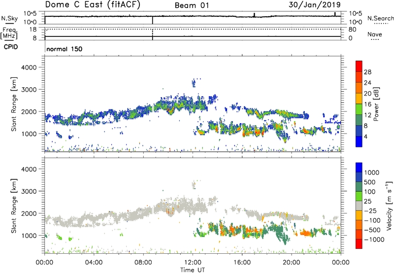Click the Velocity panel 'Slant Range [km]' label
Image resolution: width=394 pixels, height=273 pixels.
(14, 206)
